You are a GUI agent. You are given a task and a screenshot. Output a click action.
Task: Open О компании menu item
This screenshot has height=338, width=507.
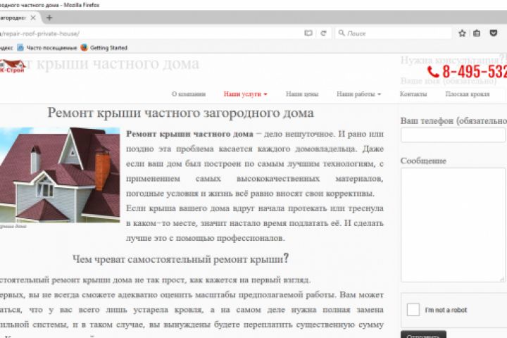pyautogui.click(x=189, y=94)
